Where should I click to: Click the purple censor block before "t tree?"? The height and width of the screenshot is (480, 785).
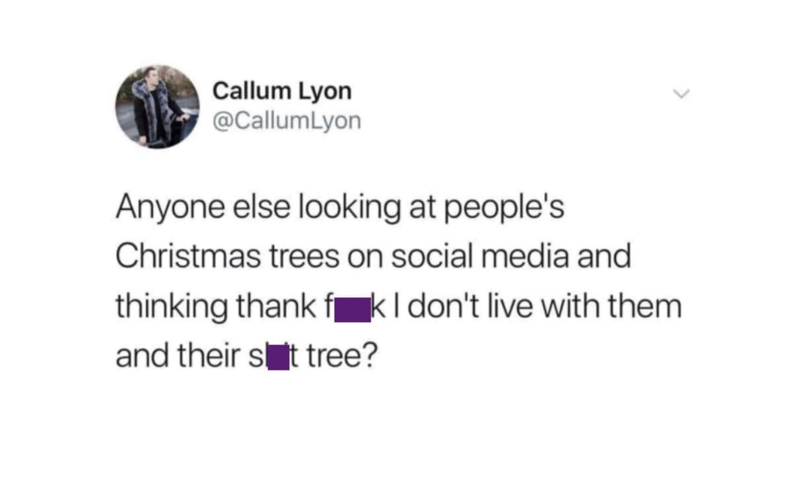click(x=279, y=359)
